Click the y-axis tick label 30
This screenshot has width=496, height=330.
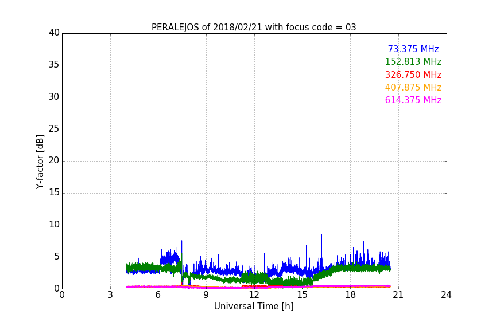coord(54,97)
